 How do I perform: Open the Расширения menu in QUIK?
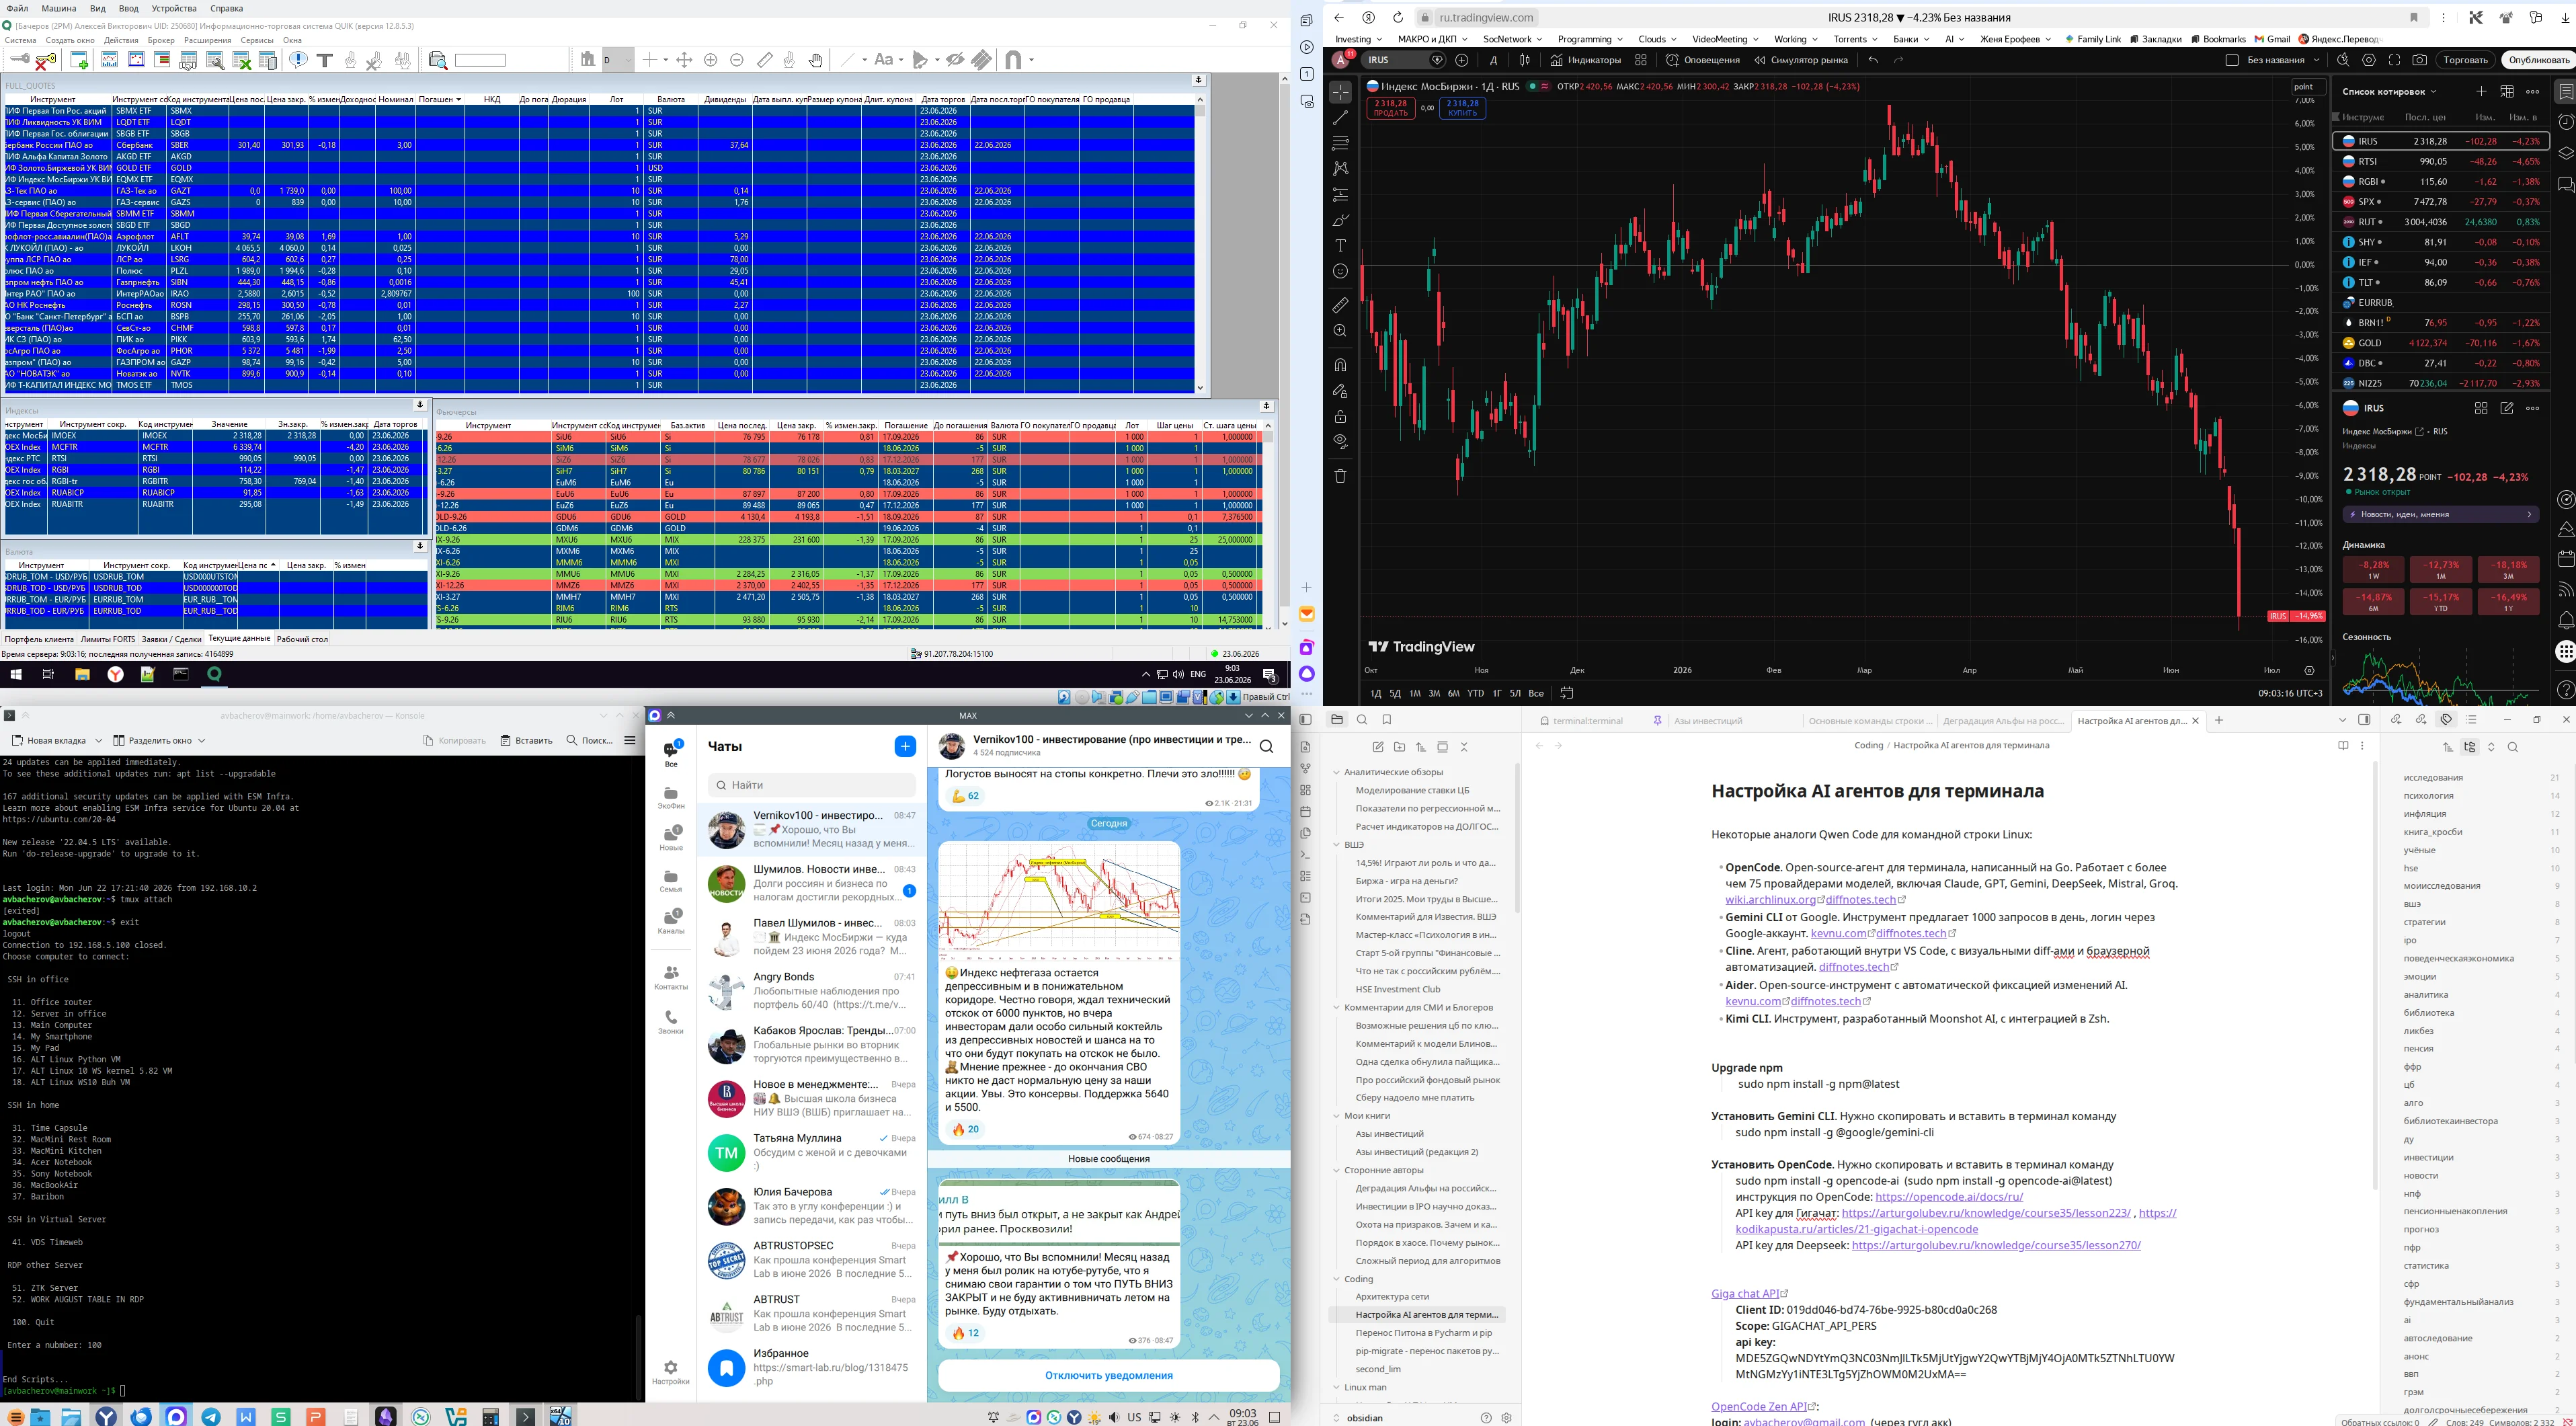[x=208, y=41]
